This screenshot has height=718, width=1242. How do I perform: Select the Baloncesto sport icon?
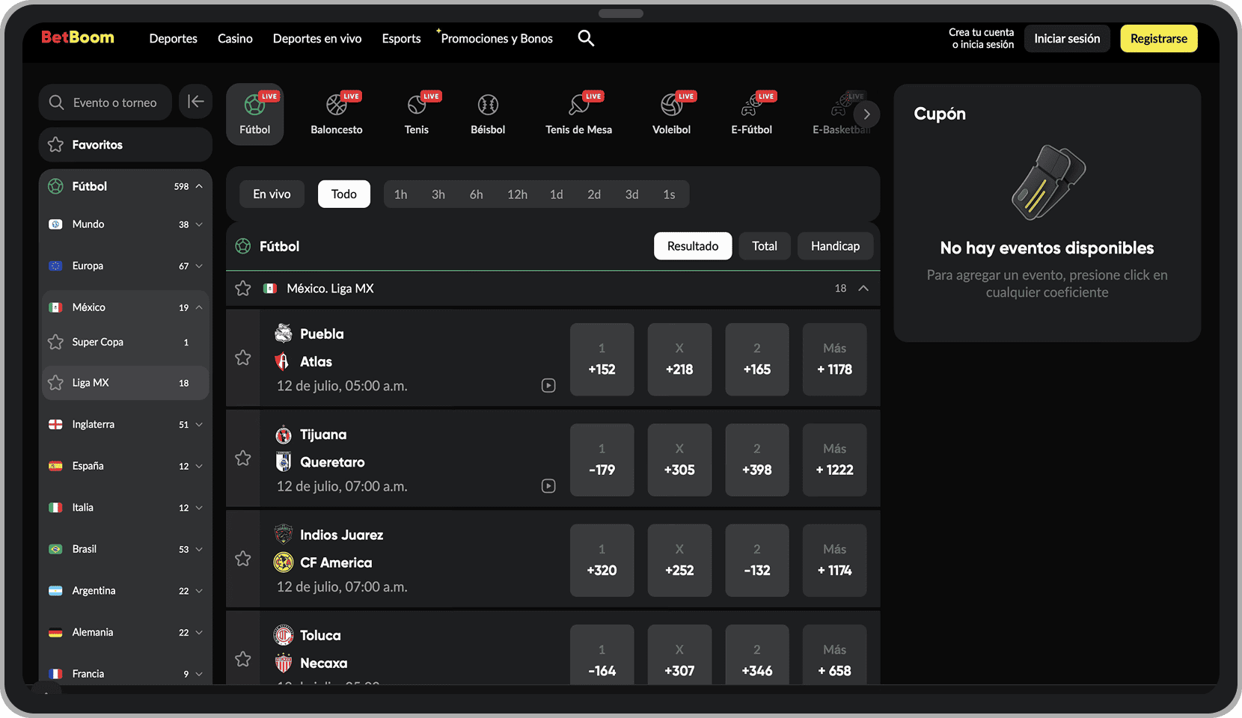[337, 114]
